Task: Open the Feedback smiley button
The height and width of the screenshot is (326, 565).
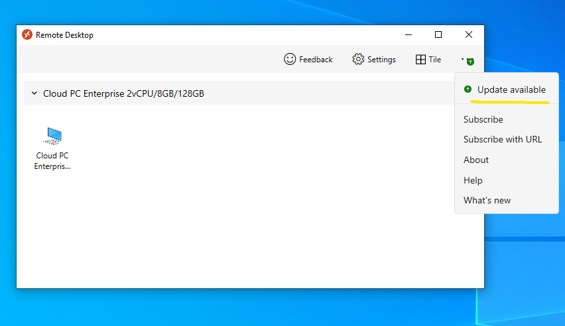Action: (x=308, y=59)
